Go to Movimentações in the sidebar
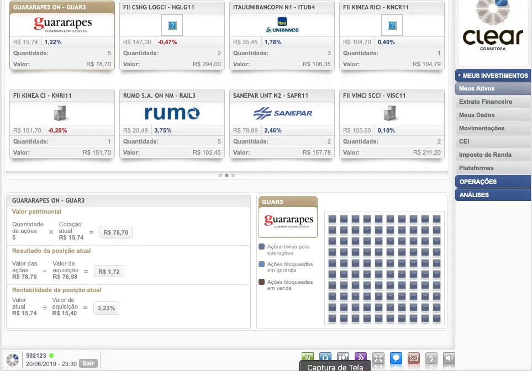Viewport: 532px width, 371px height. pos(482,129)
